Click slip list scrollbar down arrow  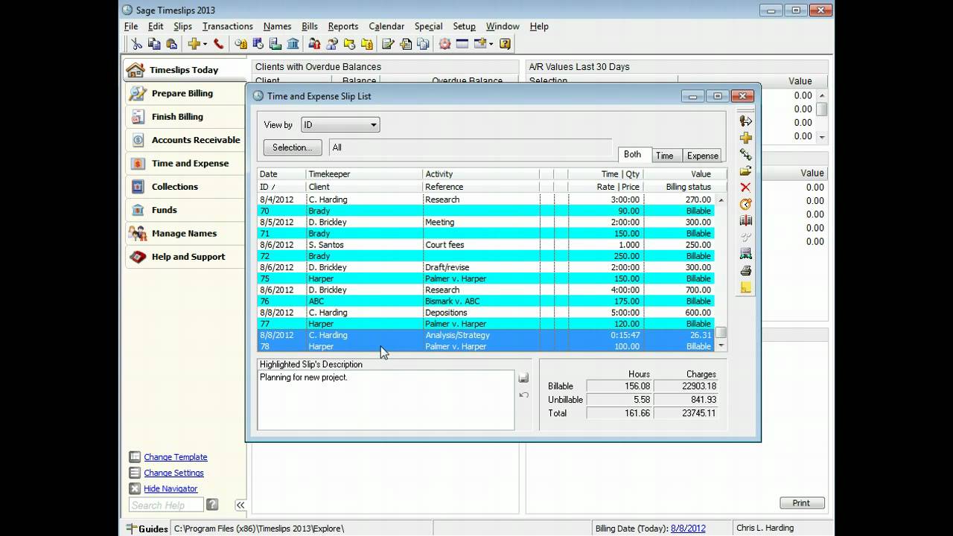coord(721,346)
